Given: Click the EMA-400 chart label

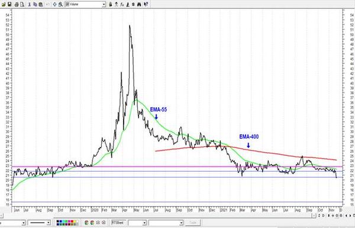Looking at the screenshot, I should coord(249,137).
